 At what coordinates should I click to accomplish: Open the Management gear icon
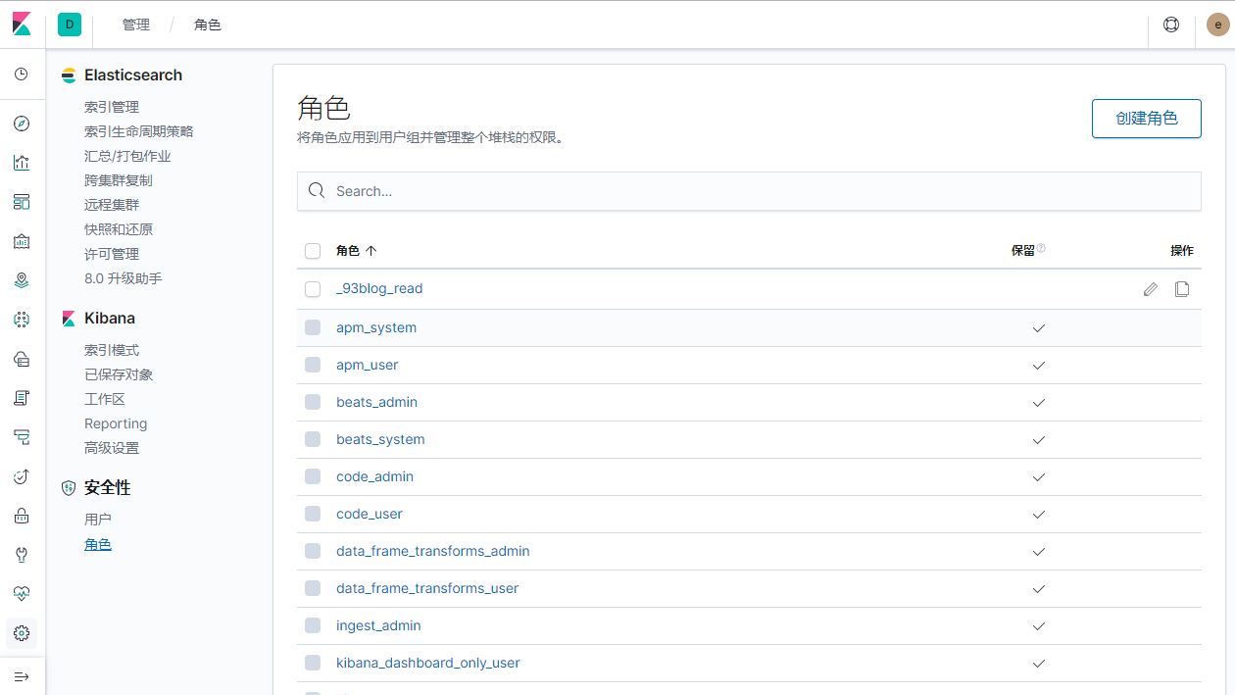[x=22, y=633]
